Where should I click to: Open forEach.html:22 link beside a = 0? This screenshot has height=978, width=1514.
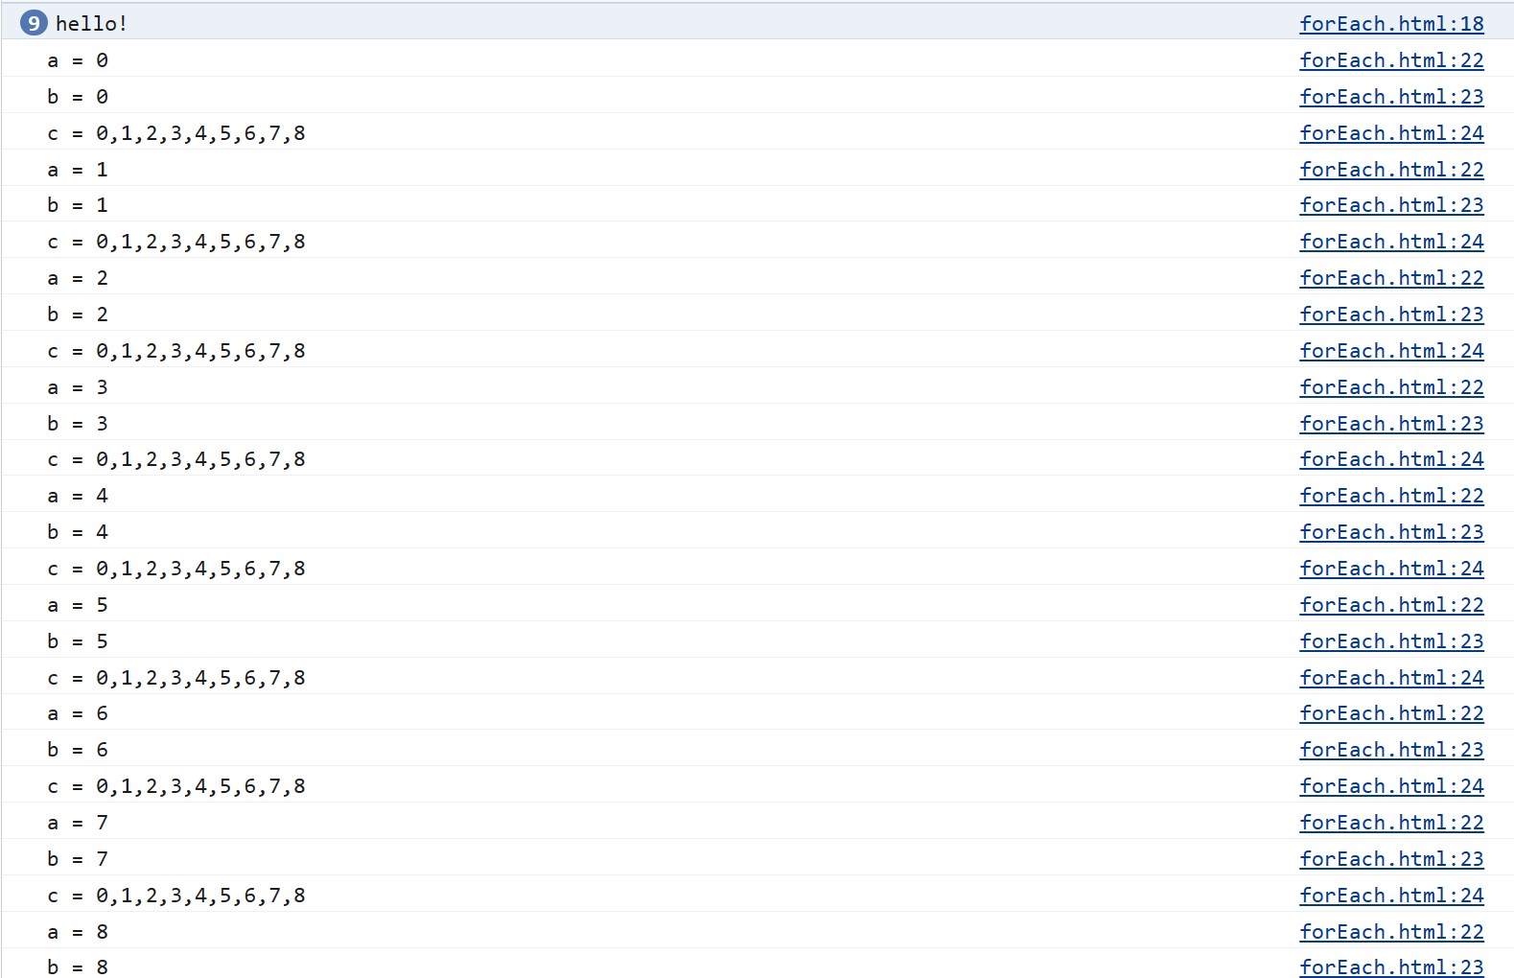coord(1391,59)
